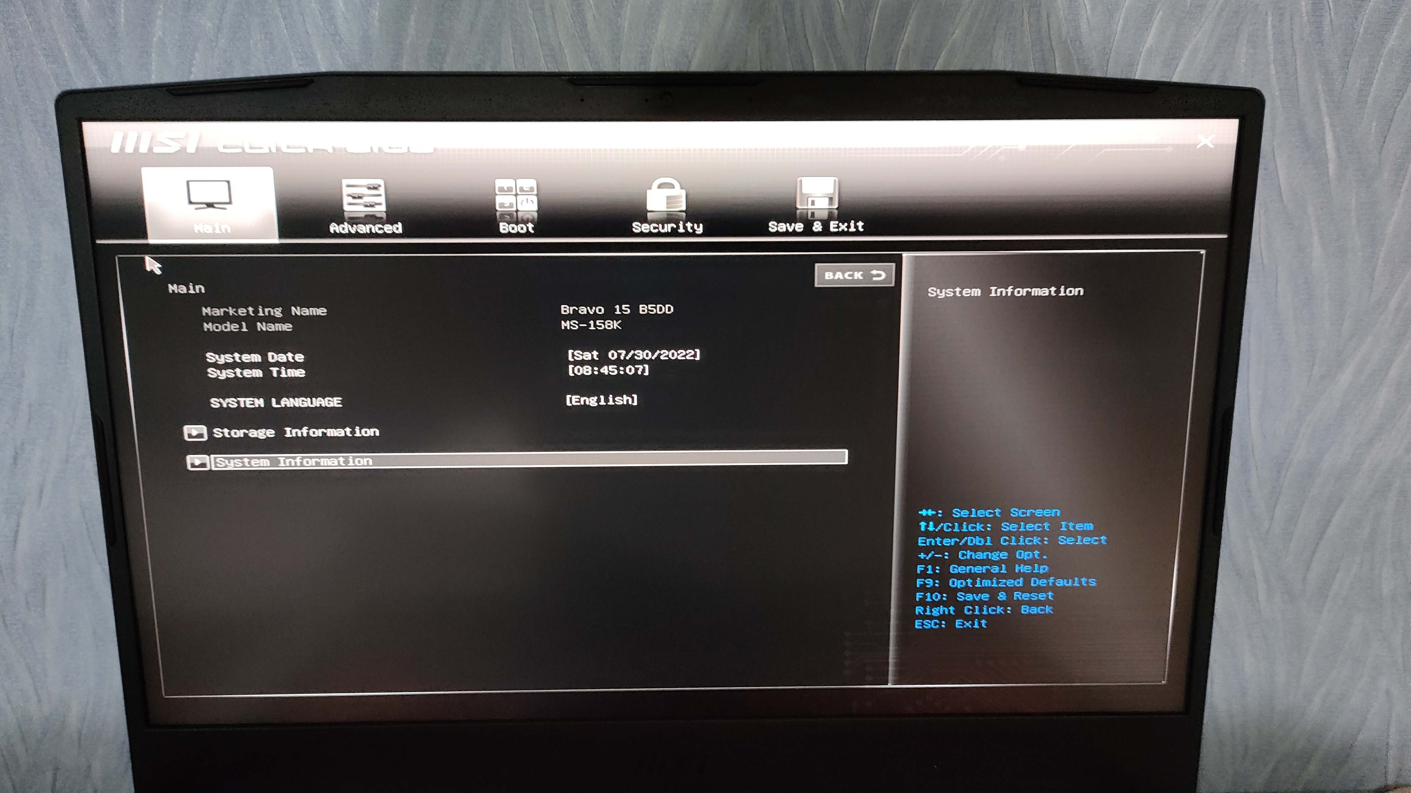1411x793 pixels.
Task: Select the Save & Exit text label
Action: [x=816, y=226]
